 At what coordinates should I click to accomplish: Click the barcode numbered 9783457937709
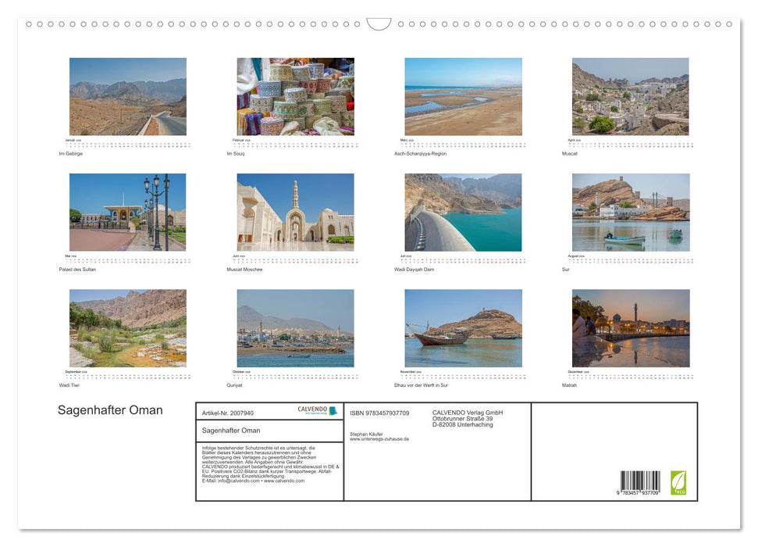click(642, 481)
